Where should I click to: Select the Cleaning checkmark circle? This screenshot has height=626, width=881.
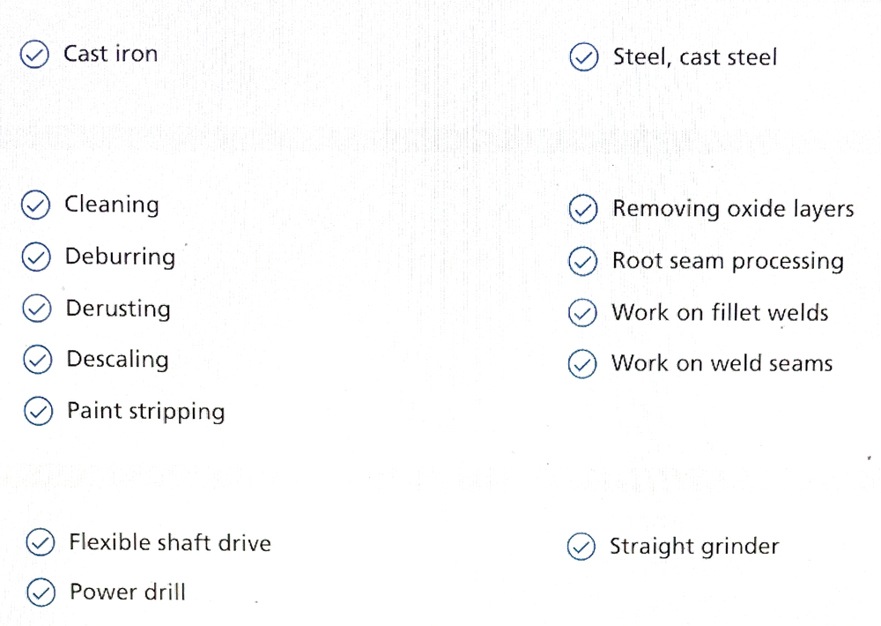click(36, 205)
